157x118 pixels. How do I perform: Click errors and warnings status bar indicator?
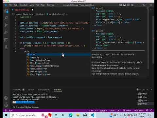pyautogui.click(x=9, y=110)
